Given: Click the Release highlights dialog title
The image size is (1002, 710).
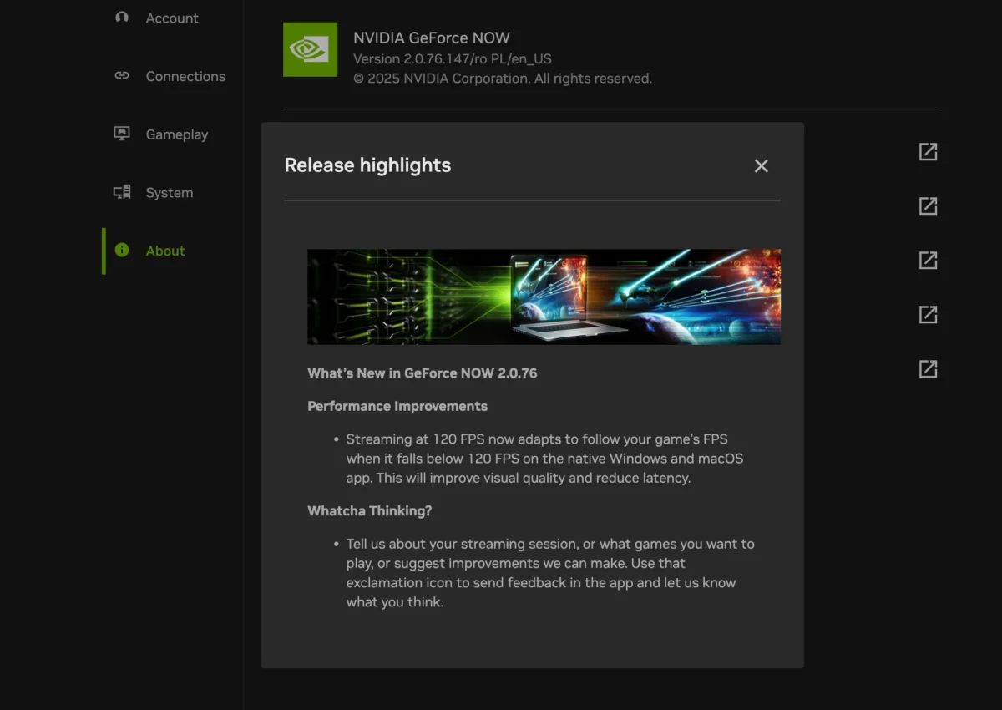Looking at the screenshot, I should [367, 165].
